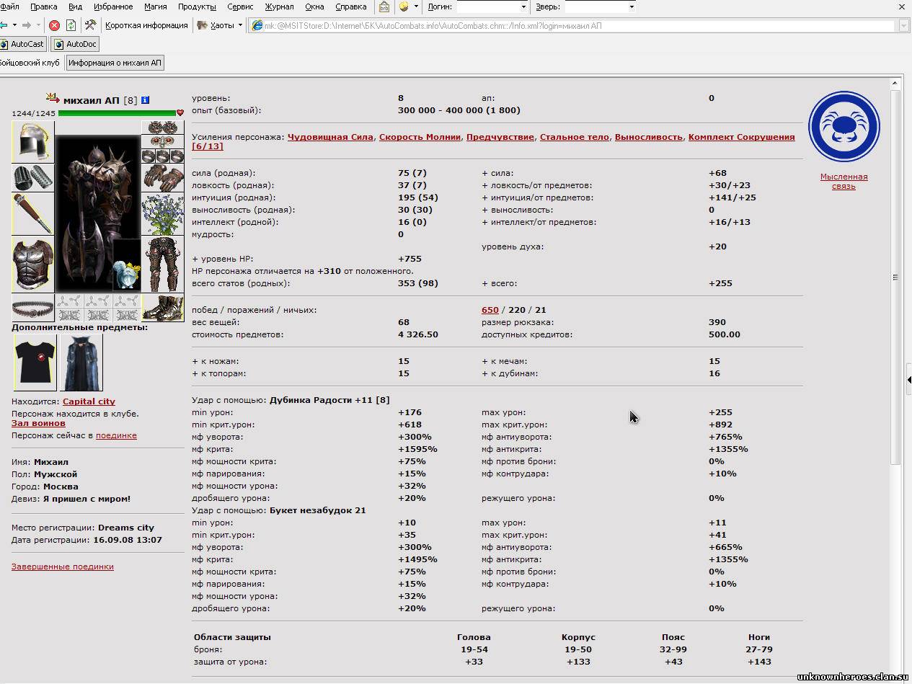This screenshot has height=684, width=912.
Task: Click in the address bar field
Action: [x=579, y=26]
